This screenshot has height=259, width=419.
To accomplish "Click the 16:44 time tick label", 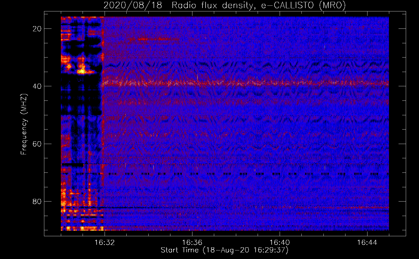I will coord(367,243).
